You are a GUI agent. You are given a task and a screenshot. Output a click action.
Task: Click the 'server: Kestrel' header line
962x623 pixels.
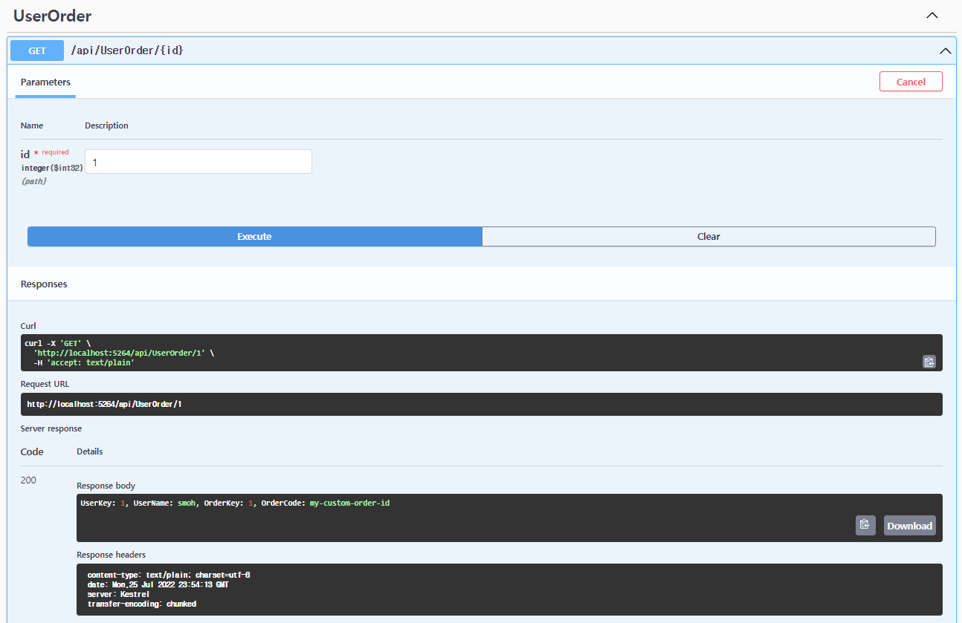[x=118, y=595]
